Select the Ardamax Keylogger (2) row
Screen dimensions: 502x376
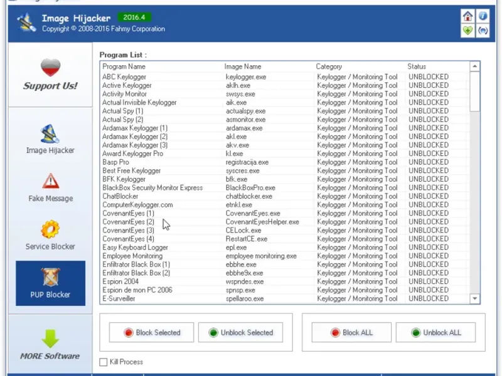point(284,137)
